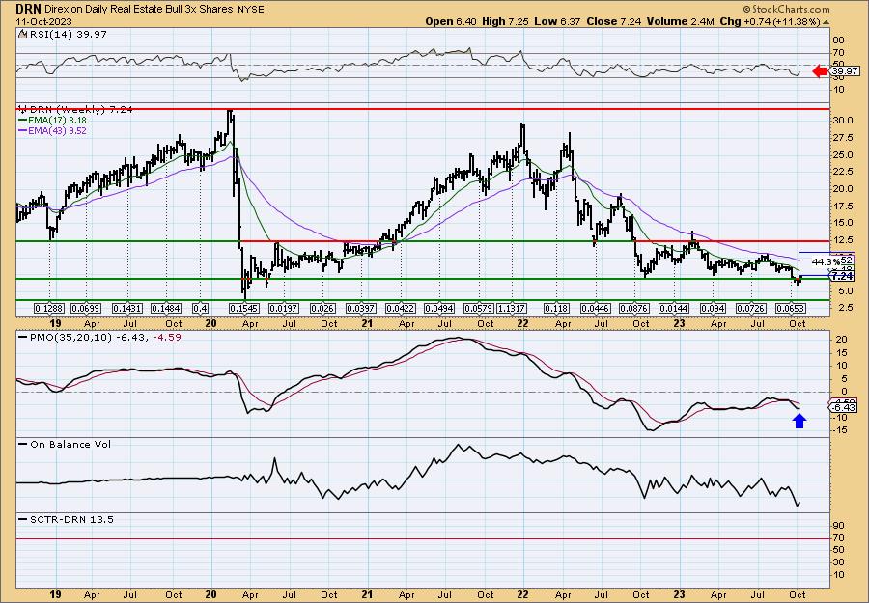Click the 0.1545 value box
The height and width of the screenshot is (603, 869).
pos(244,308)
